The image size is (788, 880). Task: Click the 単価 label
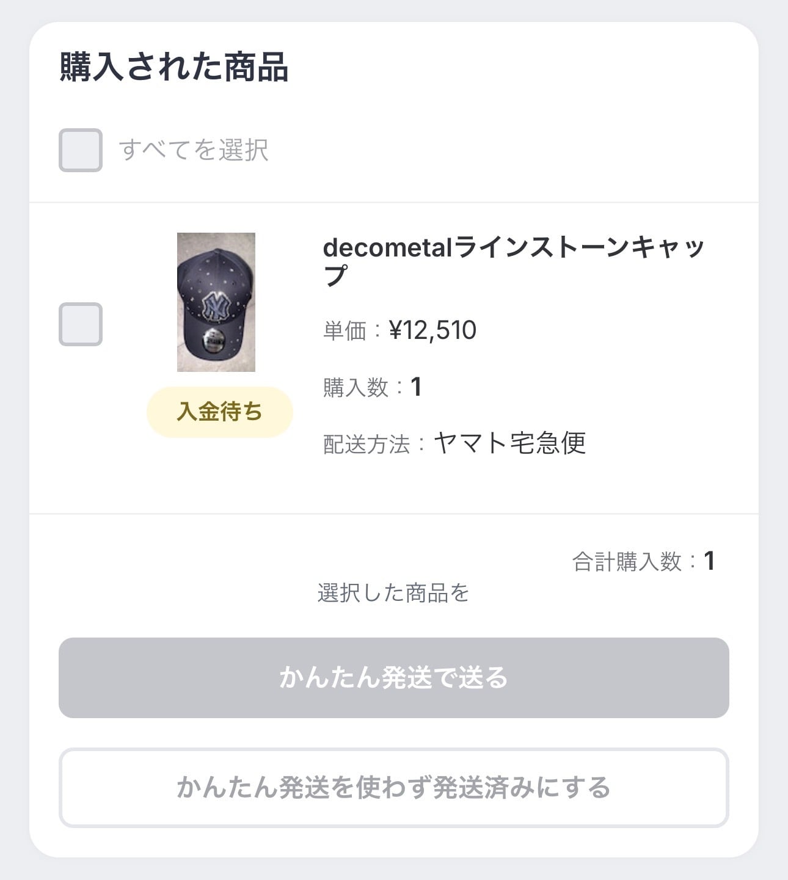click(x=345, y=331)
